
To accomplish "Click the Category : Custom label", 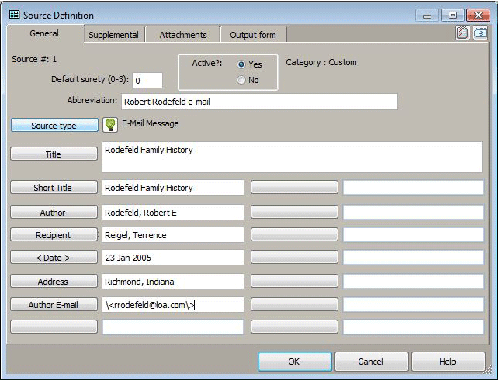I will (x=321, y=62).
